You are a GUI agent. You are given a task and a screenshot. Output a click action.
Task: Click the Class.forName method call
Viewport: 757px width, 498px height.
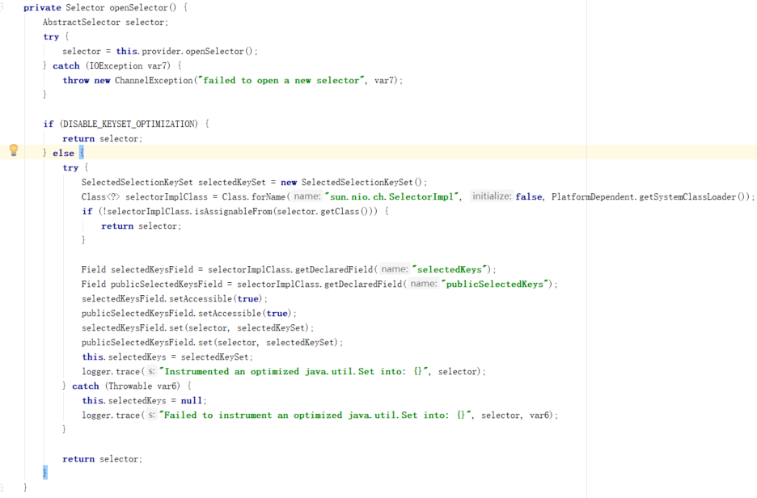point(253,197)
